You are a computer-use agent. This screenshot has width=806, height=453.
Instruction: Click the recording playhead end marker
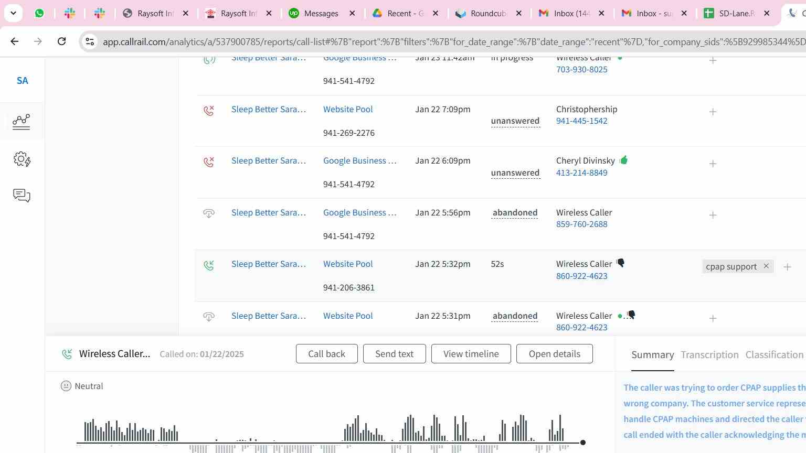coord(582,443)
